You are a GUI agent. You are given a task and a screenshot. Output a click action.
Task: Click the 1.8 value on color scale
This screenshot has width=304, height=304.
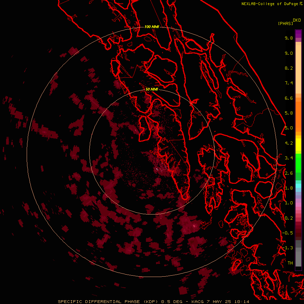tap(289, 188)
